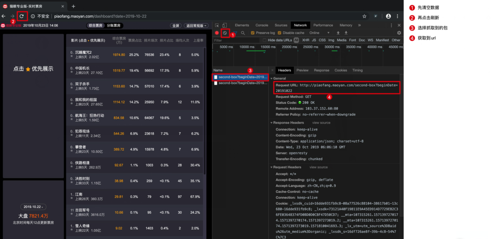The height and width of the screenshot is (239, 494).
Task: Click the network Filter text box
Action: click(236, 40)
